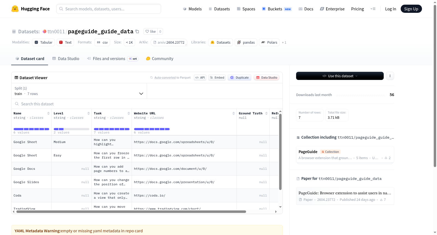Image resolution: width=437 pixels, height=235 pixels.
Task: Select the <1K size tag
Action: (x=129, y=42)
